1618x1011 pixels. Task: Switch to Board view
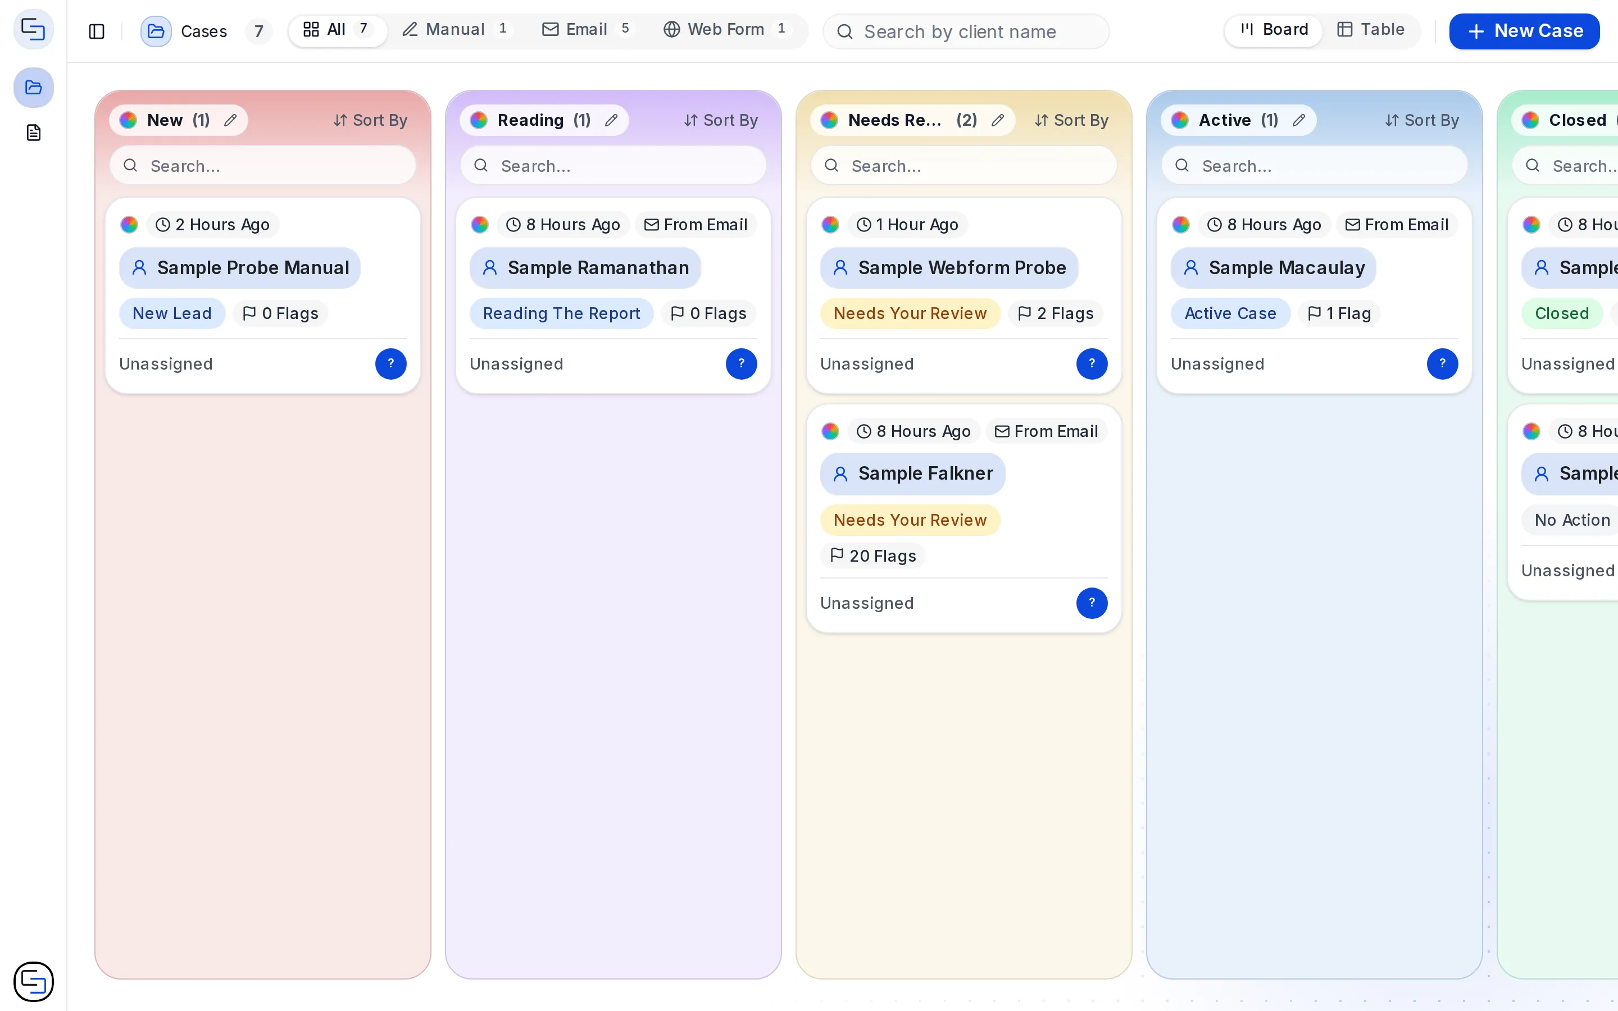tap(1274, 30)
